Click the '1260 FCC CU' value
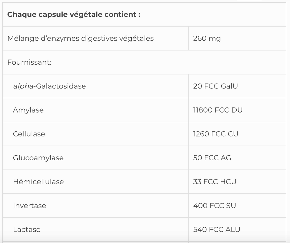 click(215, 134)
